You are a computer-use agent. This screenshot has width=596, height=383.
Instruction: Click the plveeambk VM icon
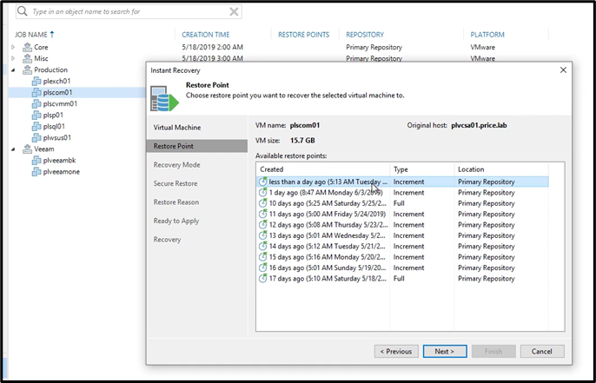[36, 161]
